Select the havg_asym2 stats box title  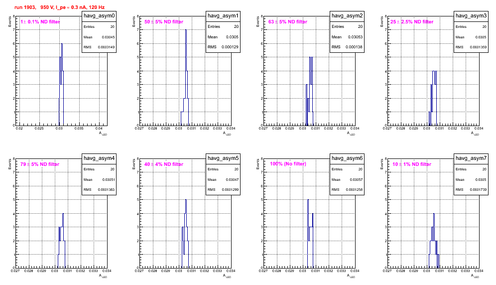click(347, 16)
